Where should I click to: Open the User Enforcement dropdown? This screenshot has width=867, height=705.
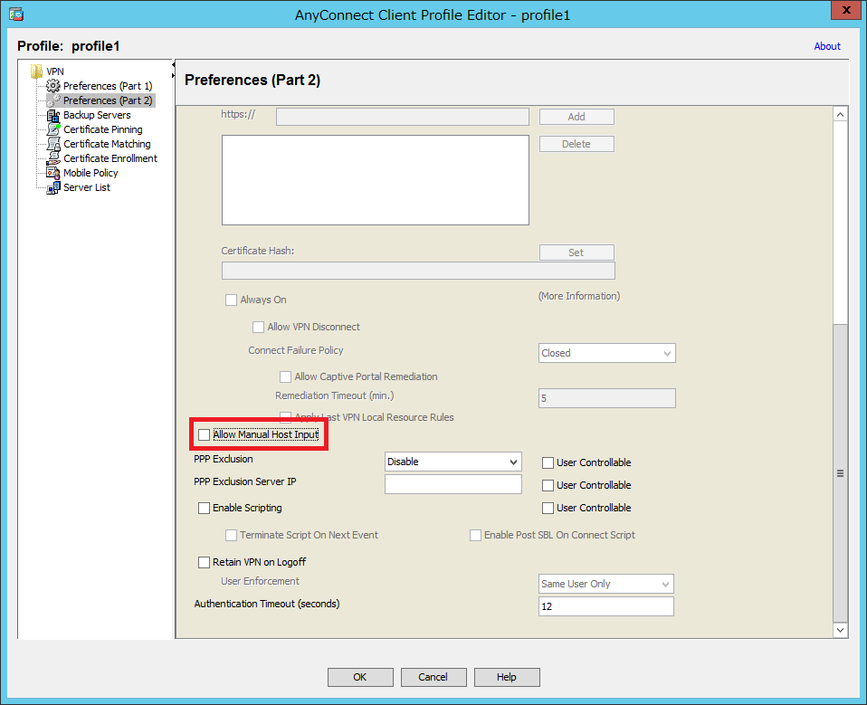click(x=606, y=584)
